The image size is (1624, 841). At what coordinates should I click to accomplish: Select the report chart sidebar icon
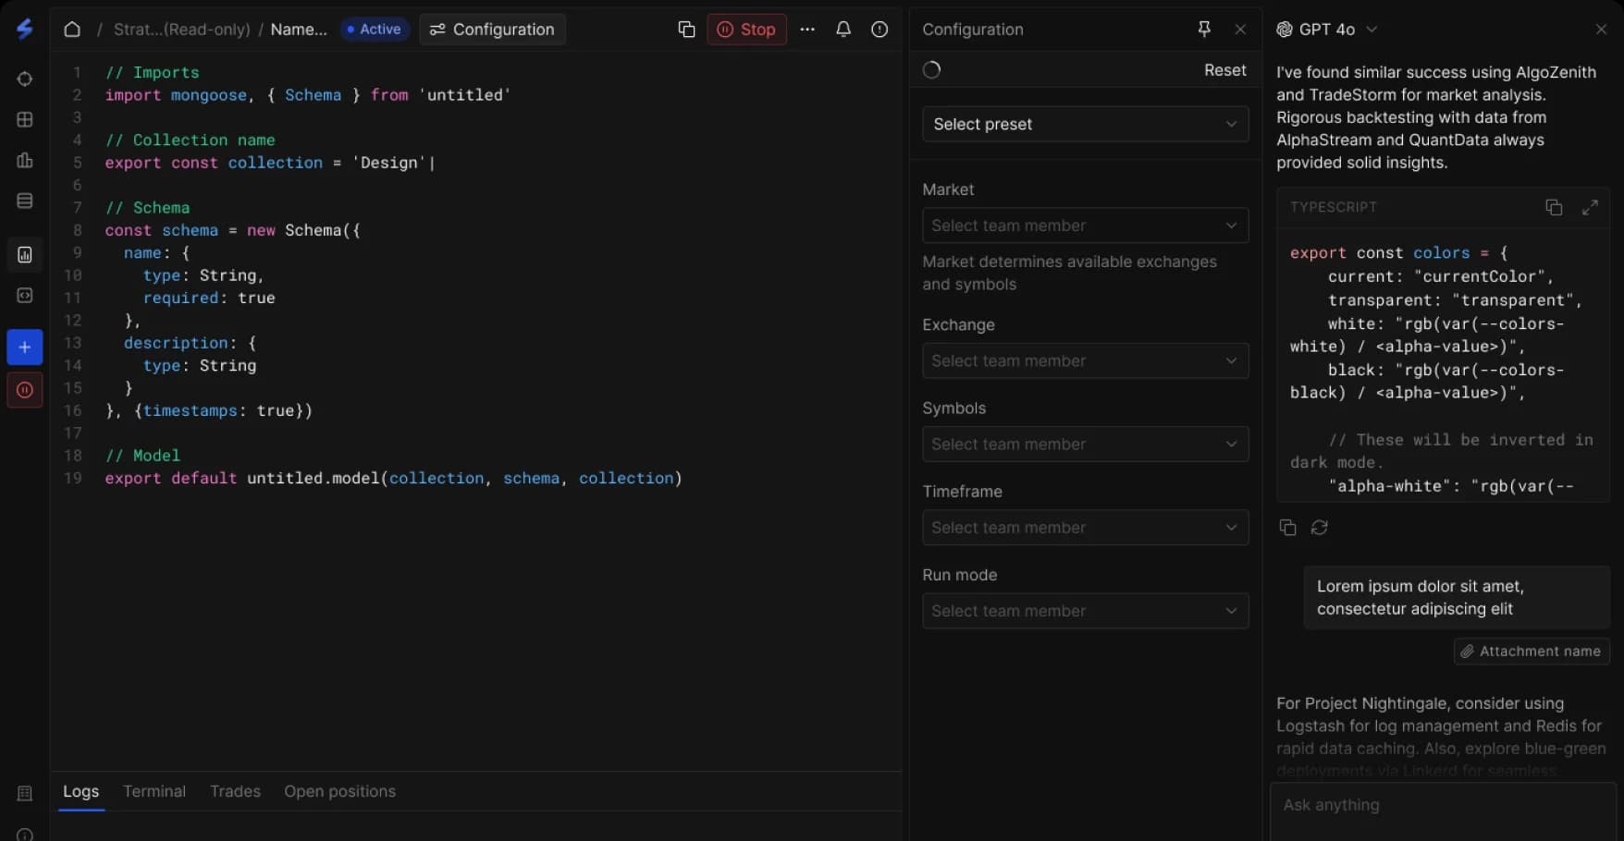point(25,254)
